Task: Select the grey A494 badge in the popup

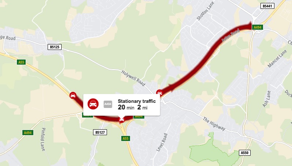Action: (x=108, y=104)
